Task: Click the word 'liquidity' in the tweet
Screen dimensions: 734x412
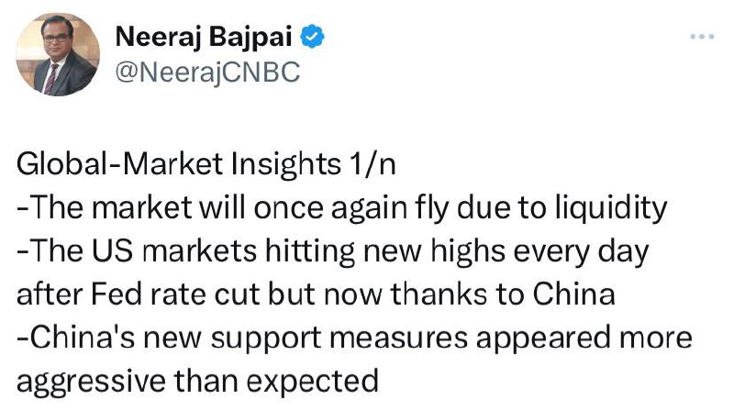Action: pos(611,208)
